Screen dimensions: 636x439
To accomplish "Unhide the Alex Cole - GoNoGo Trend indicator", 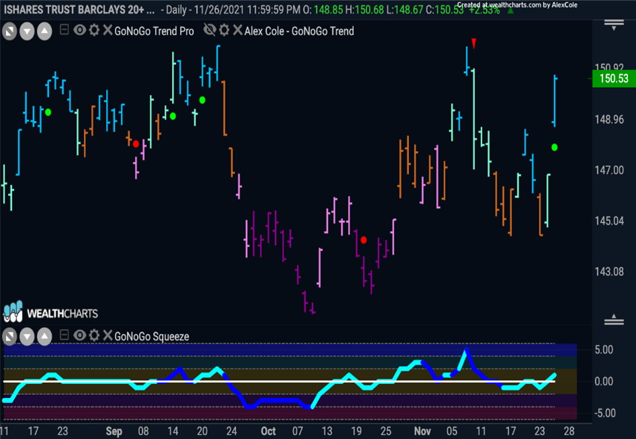I will click(x=210, y=30).
